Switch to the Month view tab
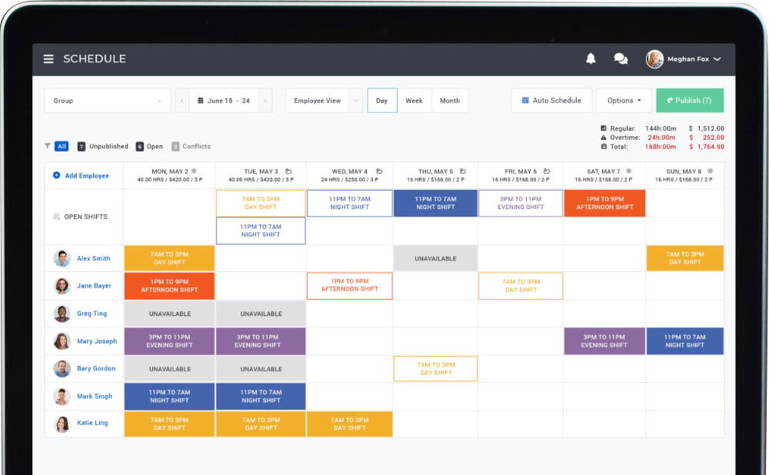This screenshot has width=769, height=475. (450, 101)
